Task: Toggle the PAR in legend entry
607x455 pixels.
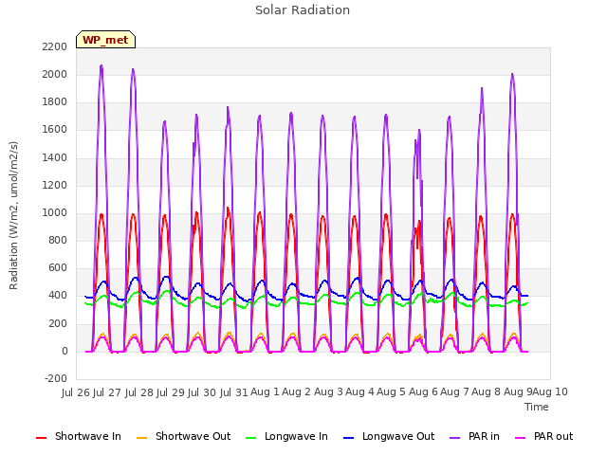Action: coord(474,436)
